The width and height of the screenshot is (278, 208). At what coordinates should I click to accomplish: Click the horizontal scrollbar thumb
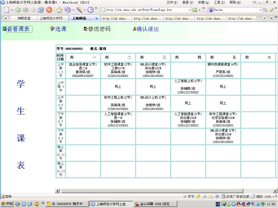pos(152,191)
